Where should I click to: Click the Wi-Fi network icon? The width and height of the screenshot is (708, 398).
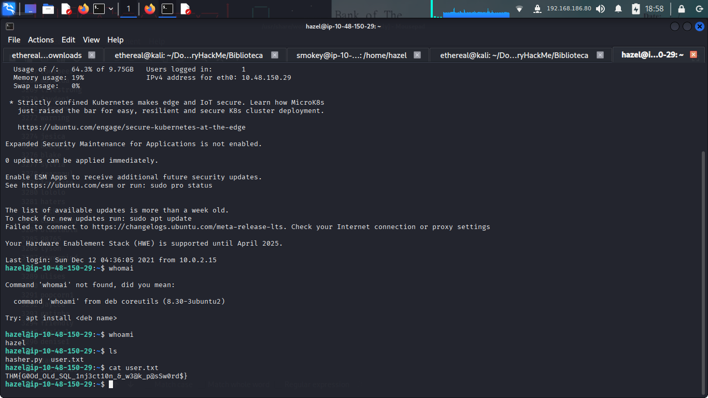[519, 9]
